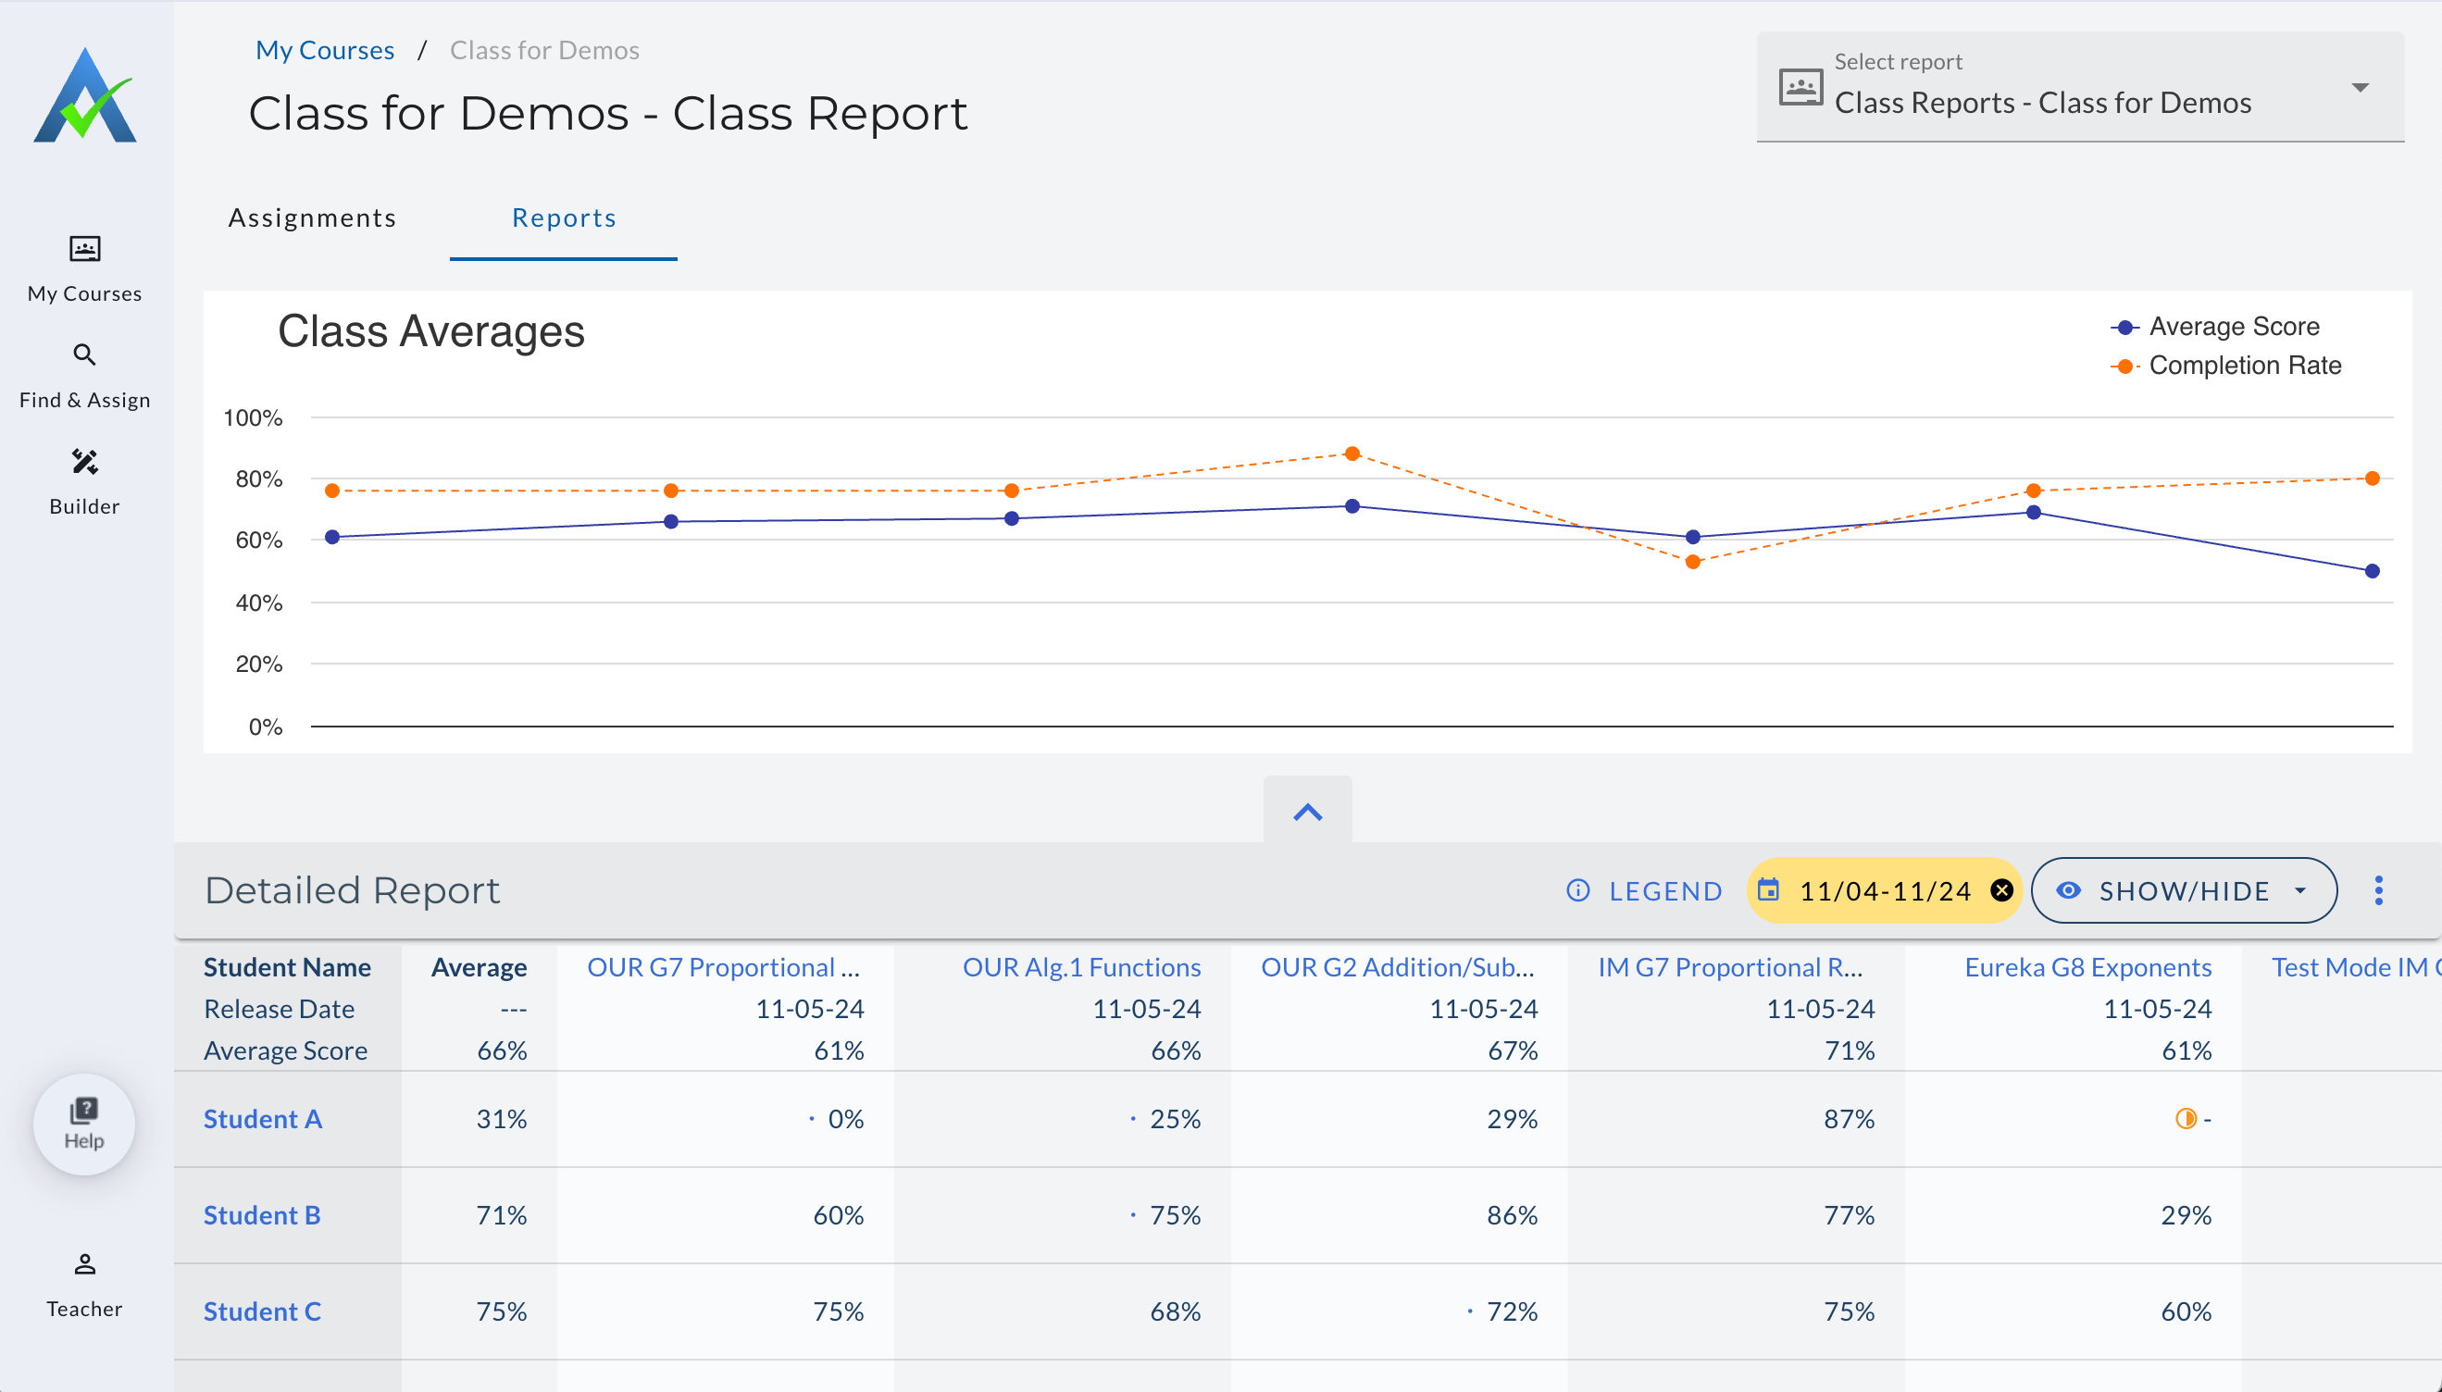Open OUR G7 Proportional assignment column
This screenshot has height=1392, width=2442.
(x=725, y=967)
